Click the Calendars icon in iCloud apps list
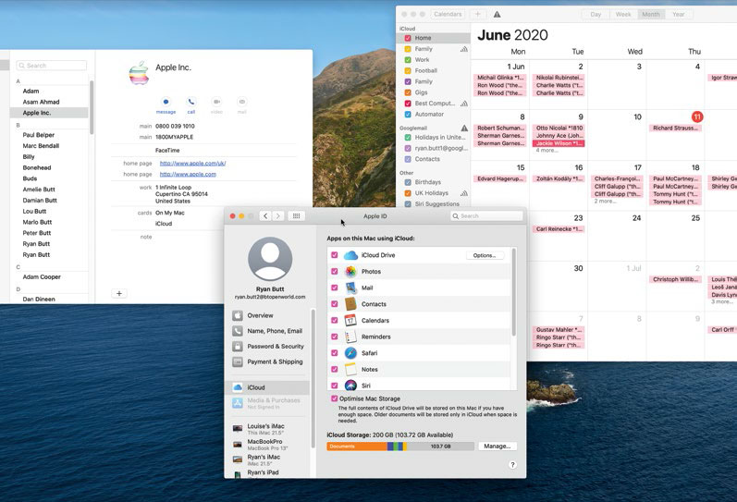This screenshot has height=502, width=737. pyautogui.click(x=350, y=321)
